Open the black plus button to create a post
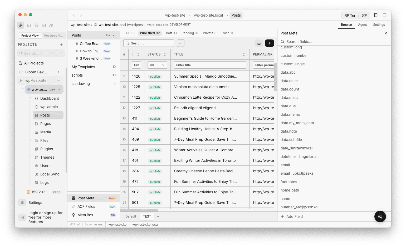This screenshot has height=247, width=406. pos(269,43)
